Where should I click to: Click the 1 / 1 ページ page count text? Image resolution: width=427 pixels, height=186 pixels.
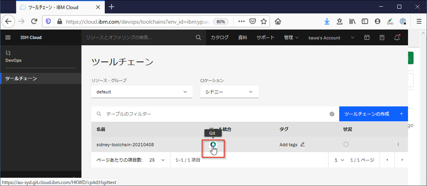pos(362,160)
